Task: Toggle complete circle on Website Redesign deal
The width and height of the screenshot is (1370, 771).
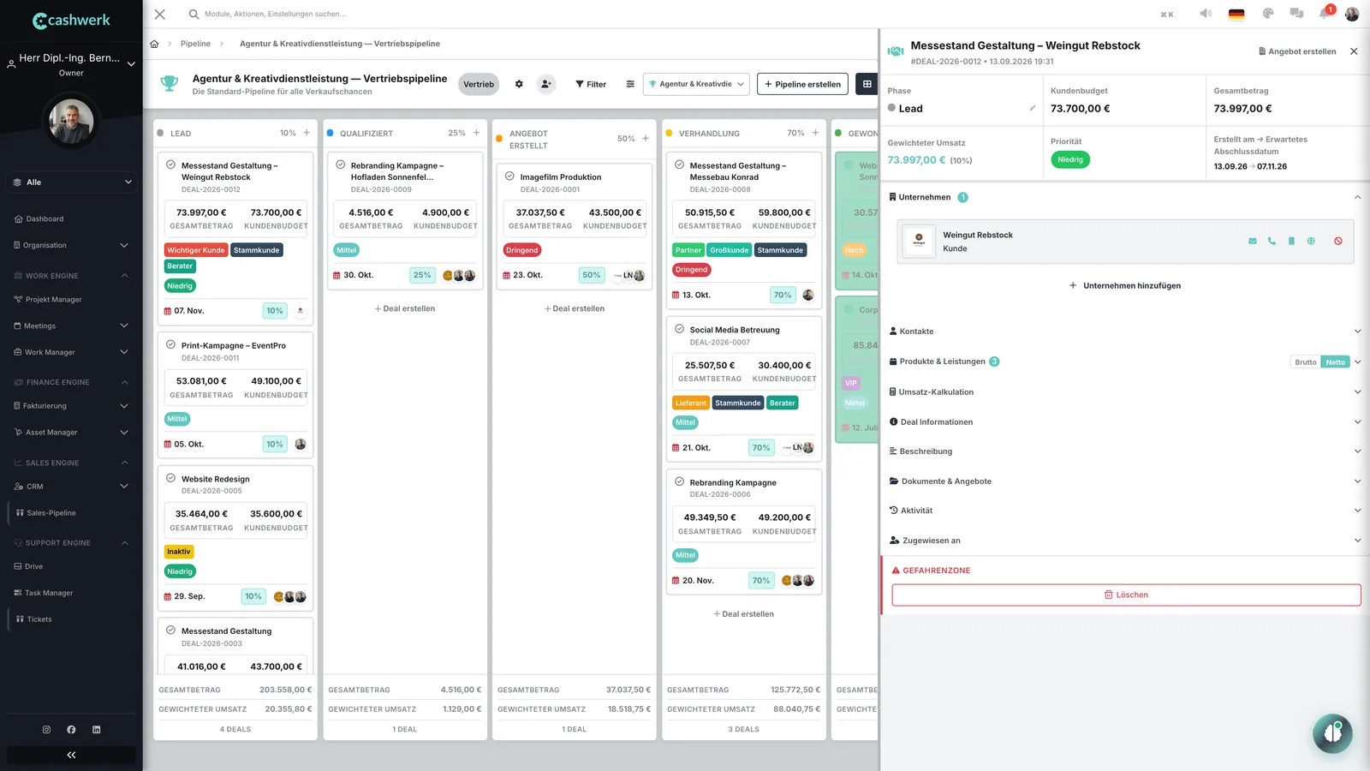Action: coord(170,478)
